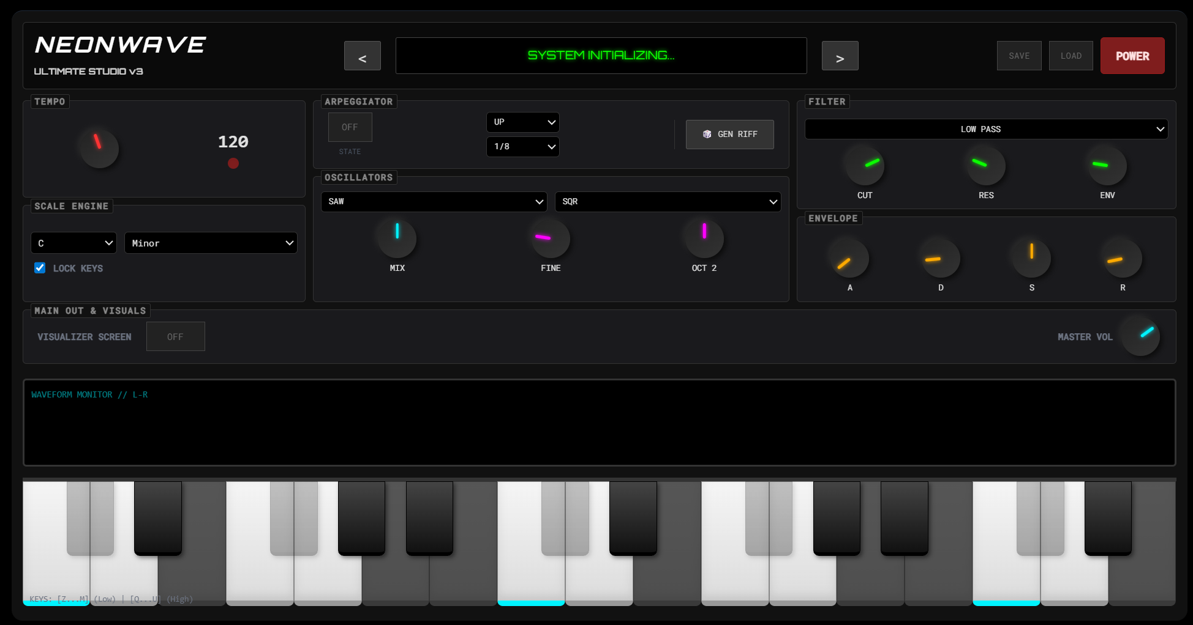The height and width of the screenshot is (625, 1193).
Task: Click the GEN RIFF dice button
Action: coord(729,135)
